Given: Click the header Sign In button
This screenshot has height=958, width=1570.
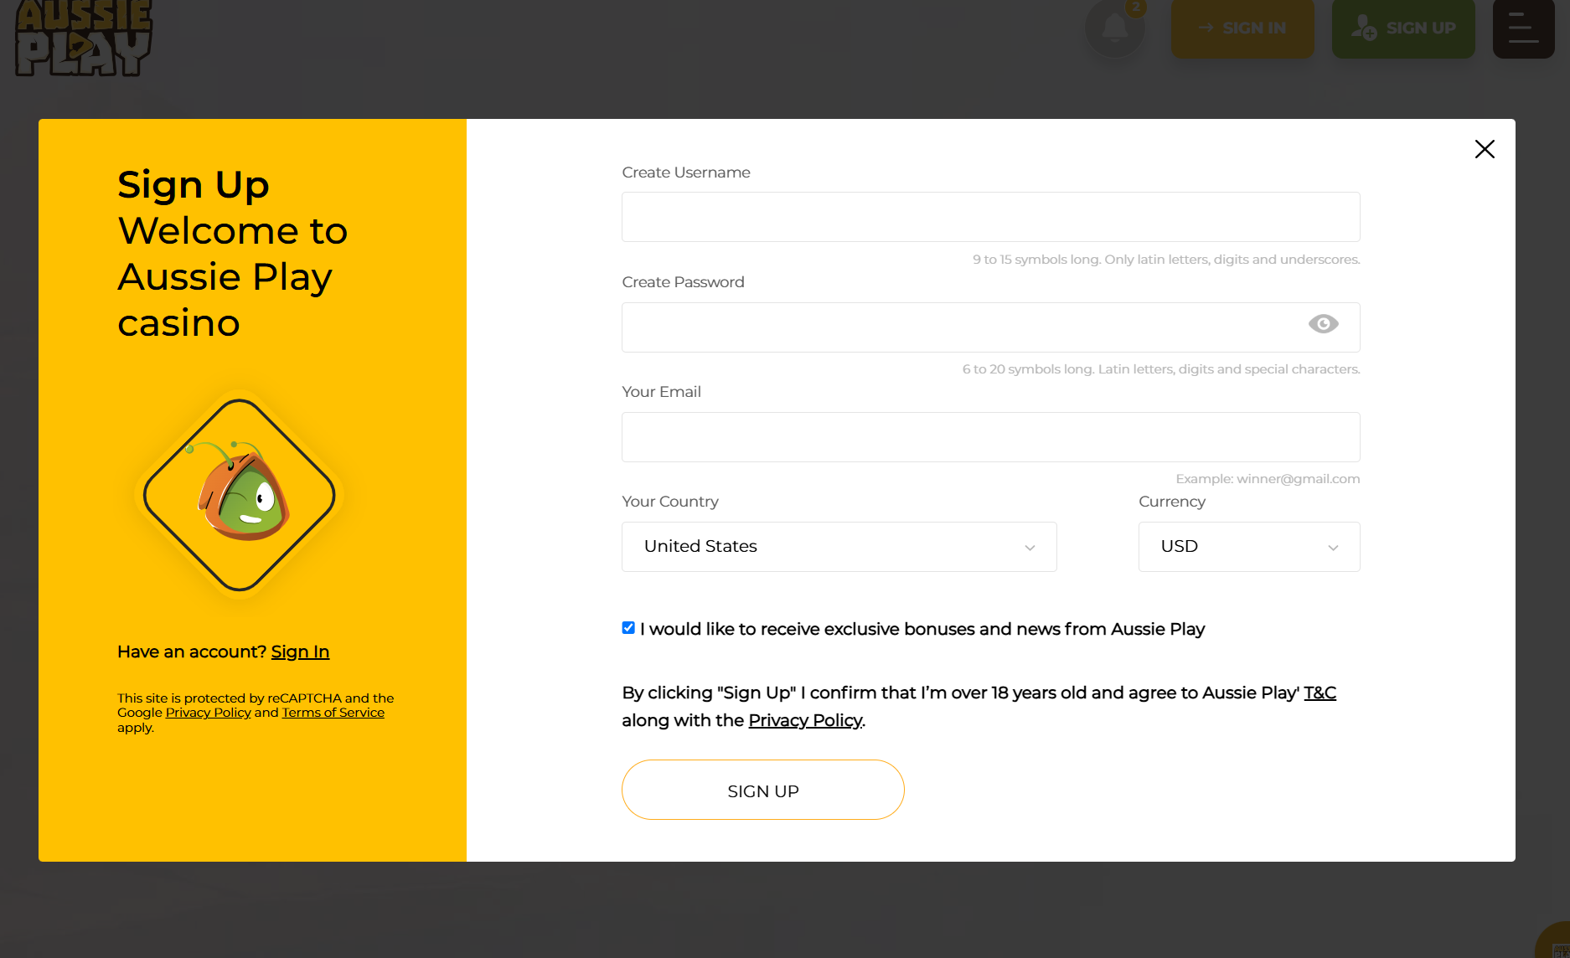Looking at the screenshot, I should (x=1242, y=28).
